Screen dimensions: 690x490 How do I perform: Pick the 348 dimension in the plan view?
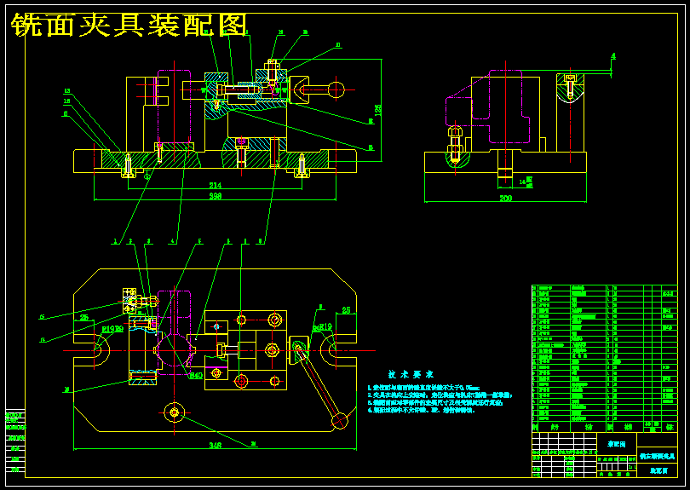pyautogui.click(x=215, y=446)
